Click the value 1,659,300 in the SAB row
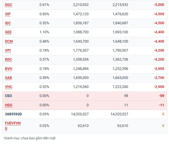169x145 pixels. tap(81, 78)
